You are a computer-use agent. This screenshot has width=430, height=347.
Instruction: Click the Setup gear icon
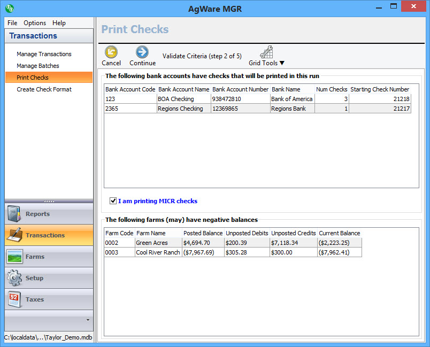pyautogui.click(x=14, y=278)
